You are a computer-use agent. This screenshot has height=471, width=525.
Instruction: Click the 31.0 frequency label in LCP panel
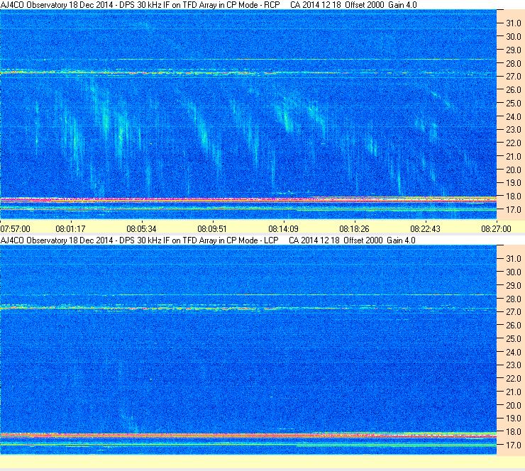tap(514, 259)
